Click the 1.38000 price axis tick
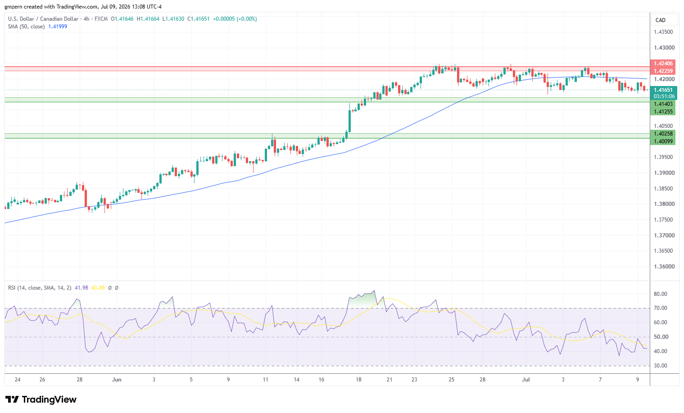This screenshot has width=684, height=413. (x=663, y=204)
